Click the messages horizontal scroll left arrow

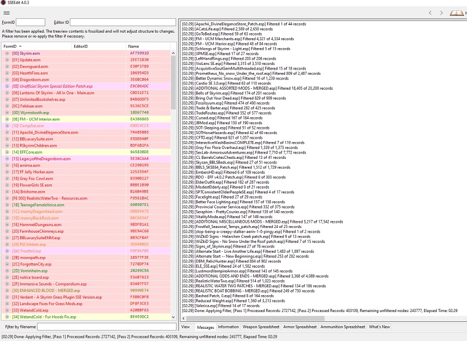tap(184, 319)
